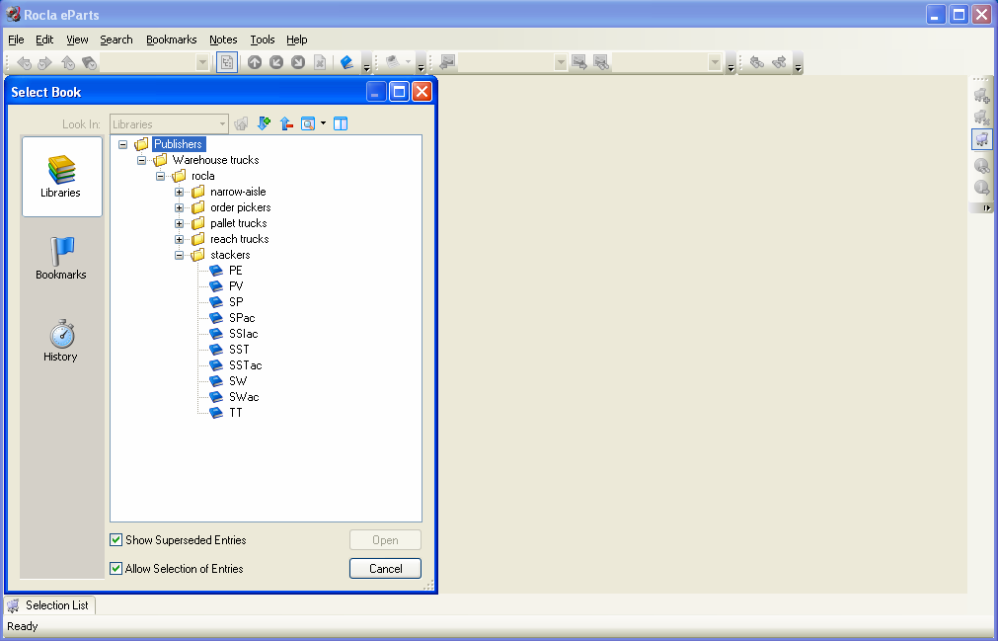
Task: Select the SSTac book entry
Action: [x=245, y=365]
